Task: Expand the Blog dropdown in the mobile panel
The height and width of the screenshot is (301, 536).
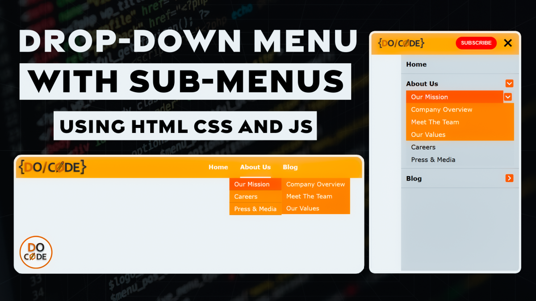Action: point(414,178)
